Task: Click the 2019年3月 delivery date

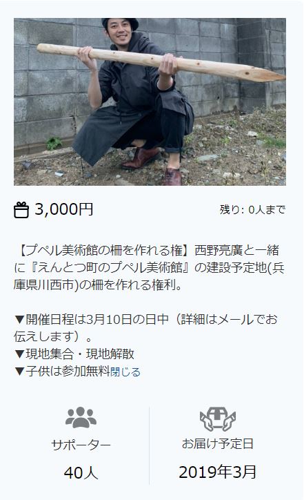Action: [x=217, y=472]
